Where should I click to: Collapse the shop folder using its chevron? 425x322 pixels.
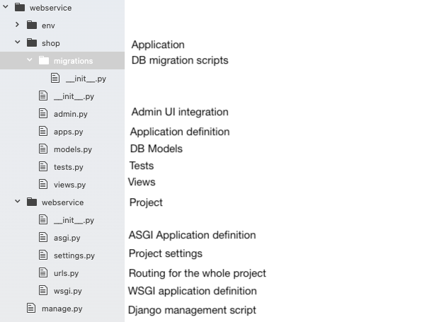18,43
